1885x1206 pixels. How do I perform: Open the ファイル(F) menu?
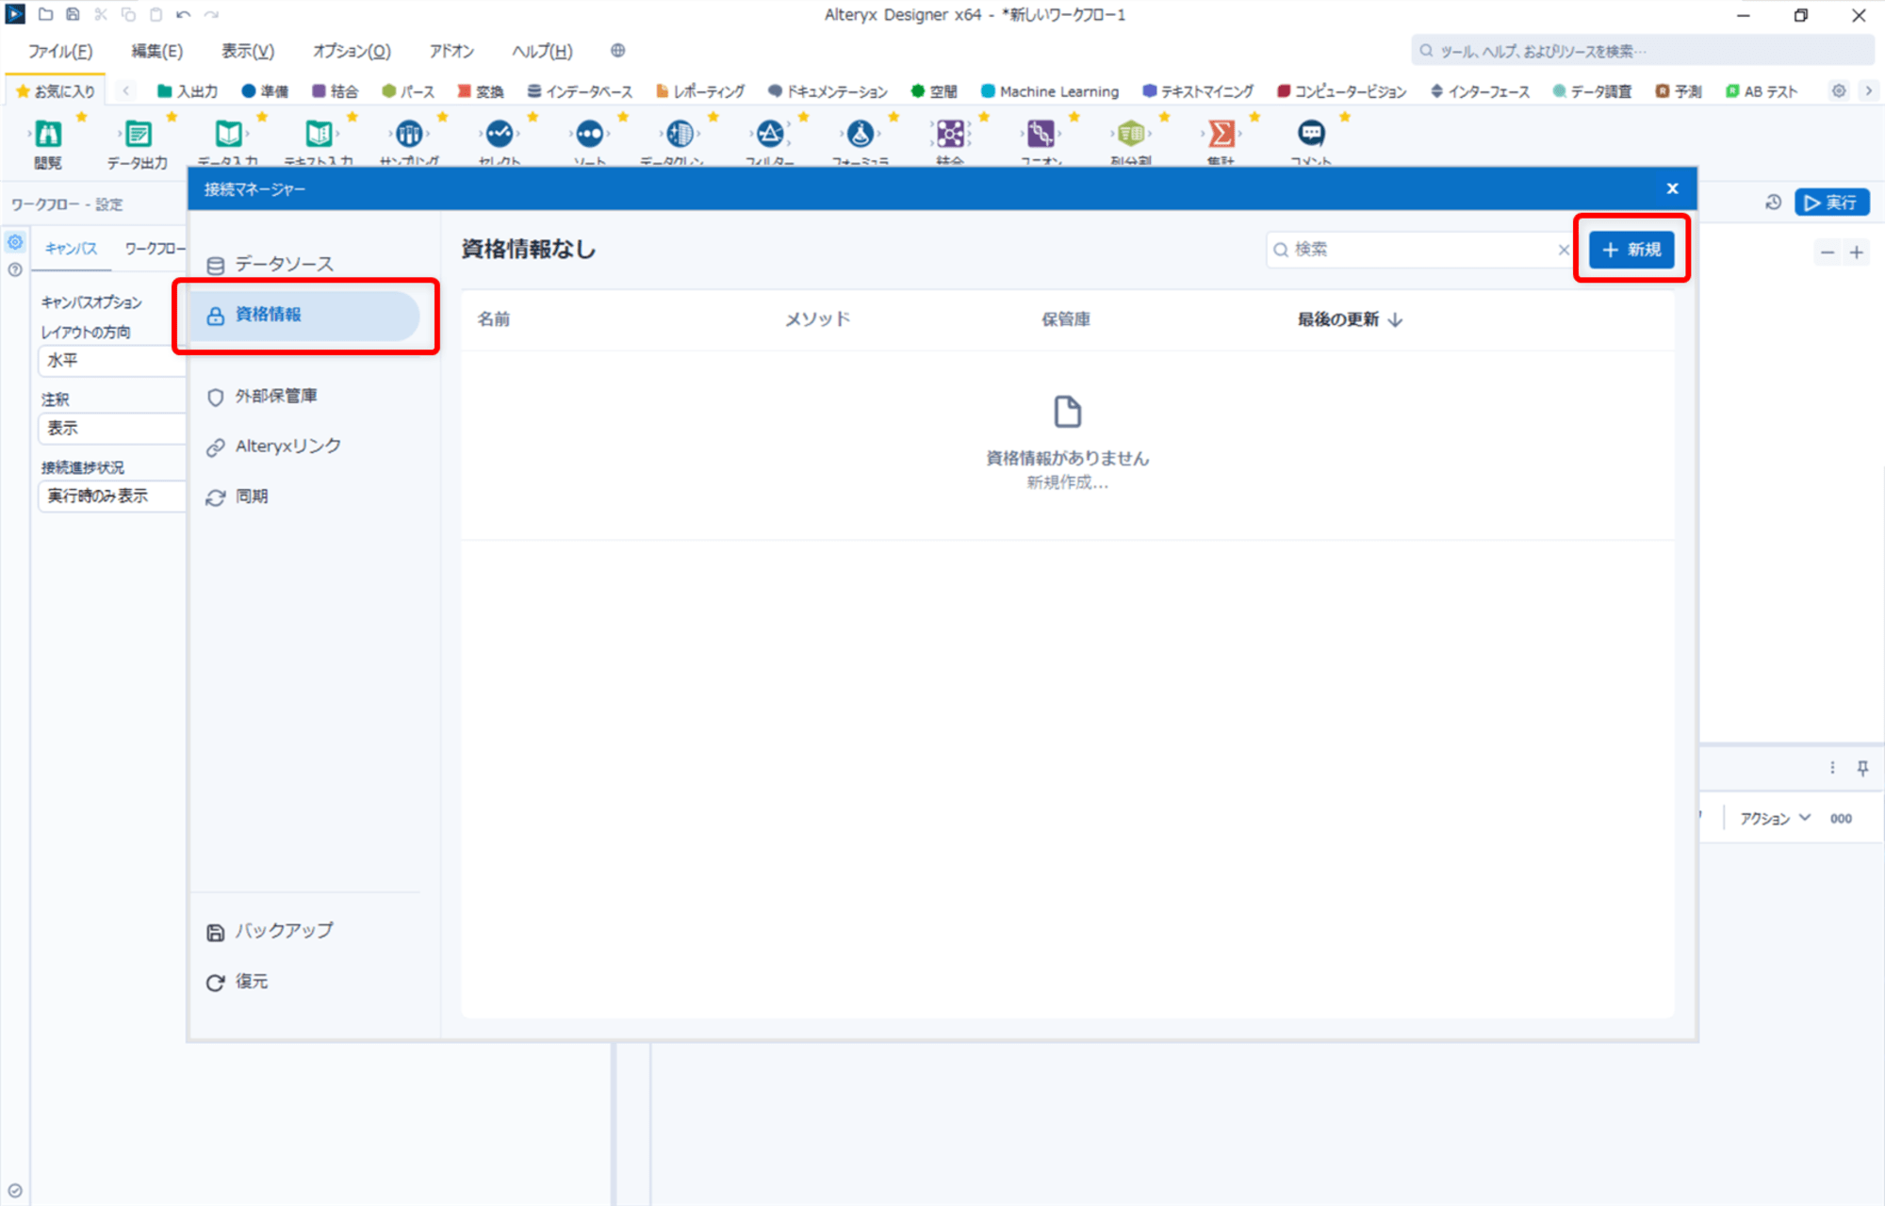60,51
